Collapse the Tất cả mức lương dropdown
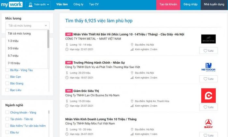 coord(27,25)
